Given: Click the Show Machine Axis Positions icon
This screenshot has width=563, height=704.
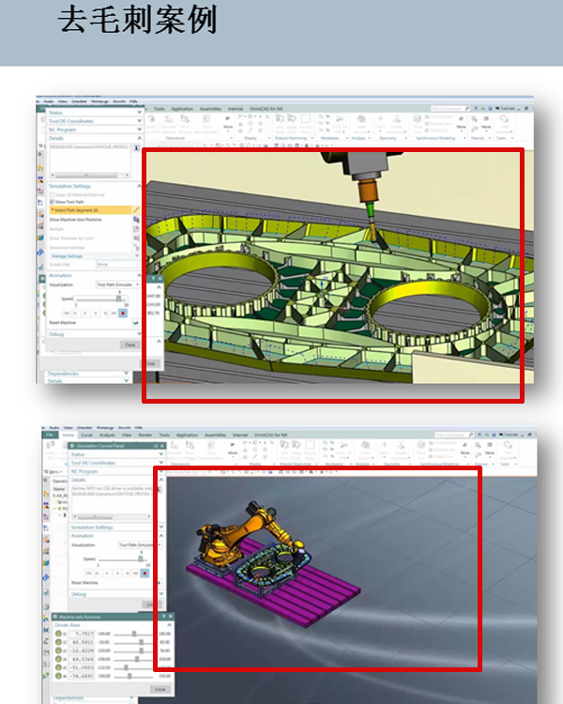Looking at the screenshot, I should coord(136,220).
